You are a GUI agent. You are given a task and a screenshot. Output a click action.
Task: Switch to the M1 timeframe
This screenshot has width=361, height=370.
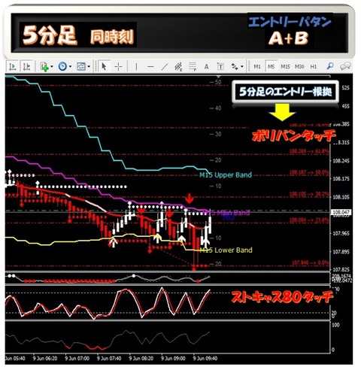coord(257,67)
